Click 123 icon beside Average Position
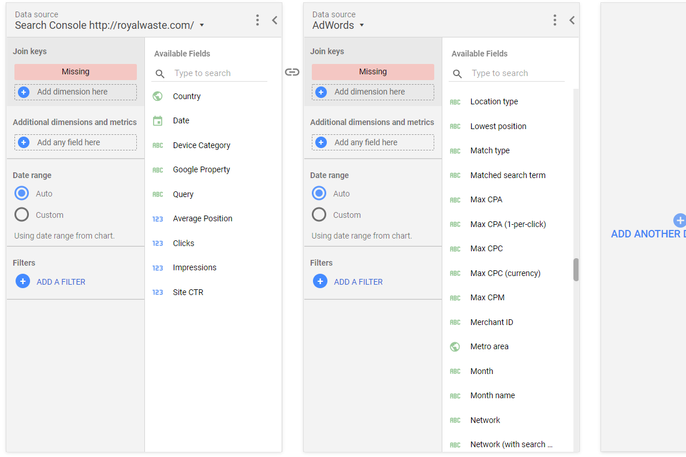This screenshot has height=457, width=686. click(158, 218)
